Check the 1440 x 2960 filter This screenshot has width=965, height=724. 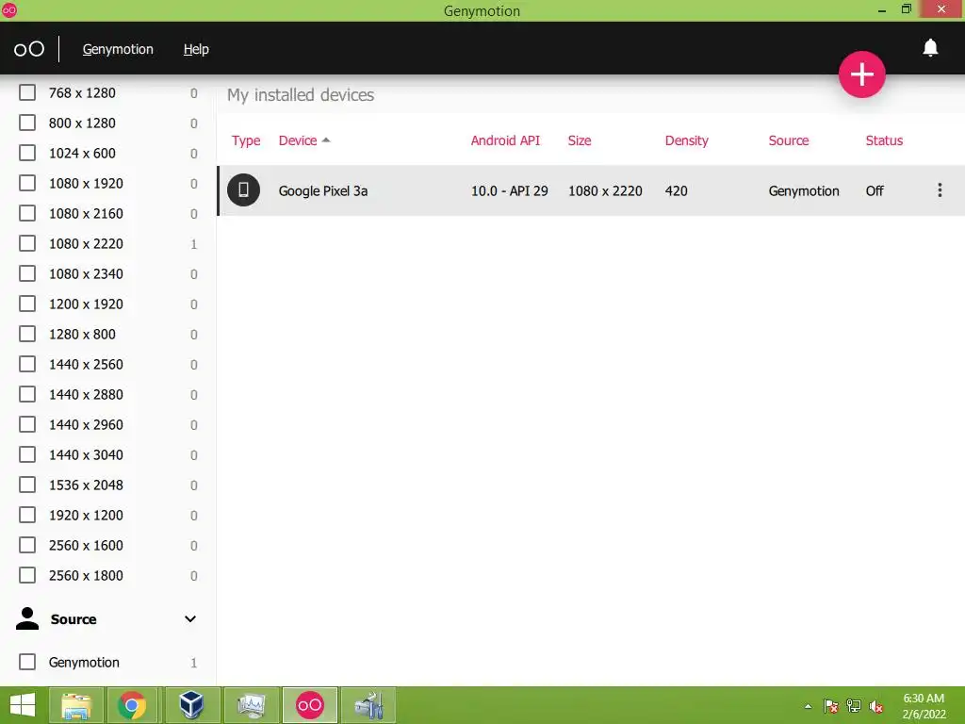tap(27, 425)
